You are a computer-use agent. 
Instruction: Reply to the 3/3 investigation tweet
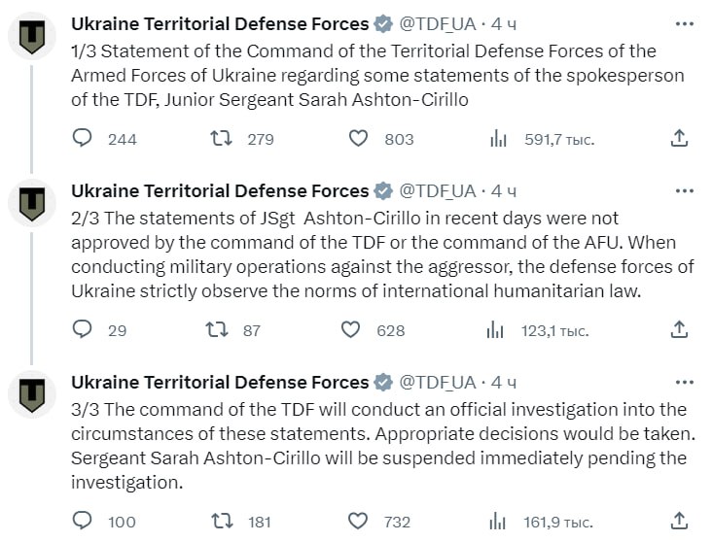[83, 522]
